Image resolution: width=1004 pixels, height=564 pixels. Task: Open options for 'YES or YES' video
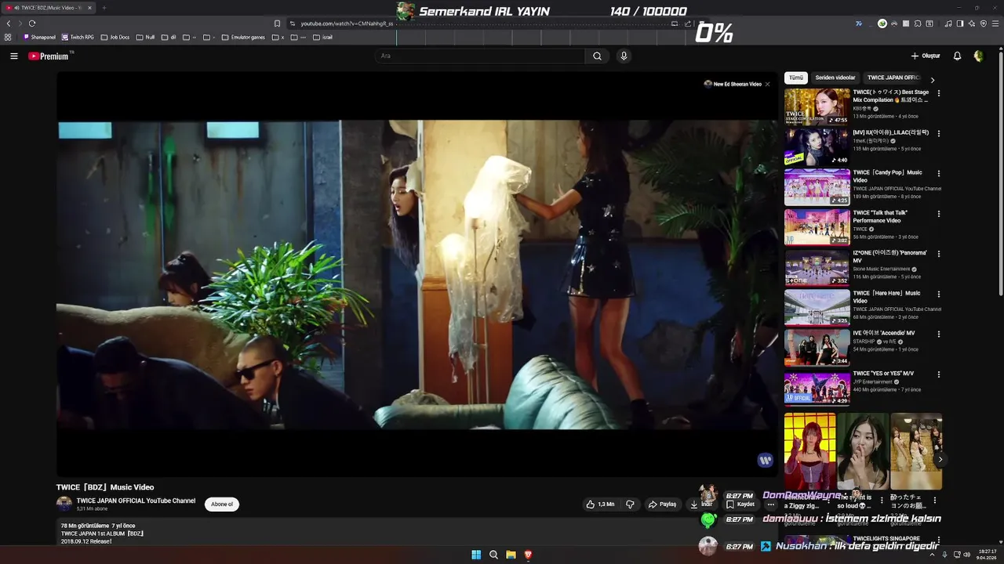938,374
